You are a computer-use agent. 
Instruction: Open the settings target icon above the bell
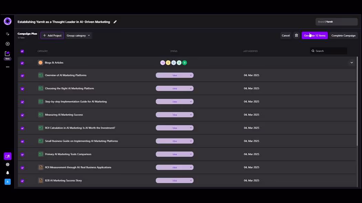[8, 165]
